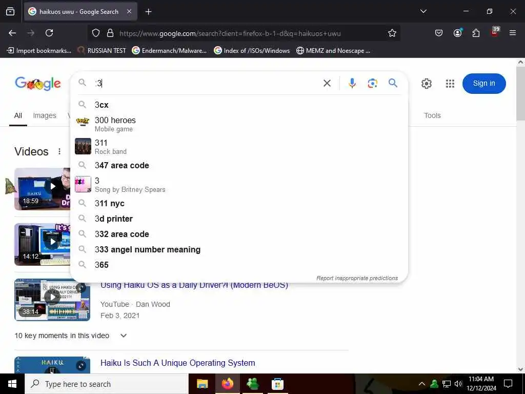Select the 3d printer suggestion

click(x=239, y=219)
